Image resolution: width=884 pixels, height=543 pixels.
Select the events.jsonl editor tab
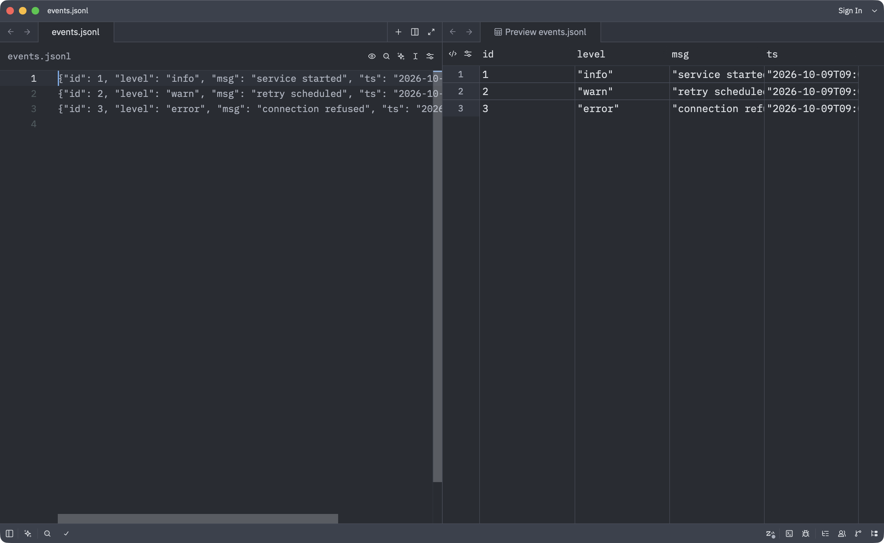(76, 32)
